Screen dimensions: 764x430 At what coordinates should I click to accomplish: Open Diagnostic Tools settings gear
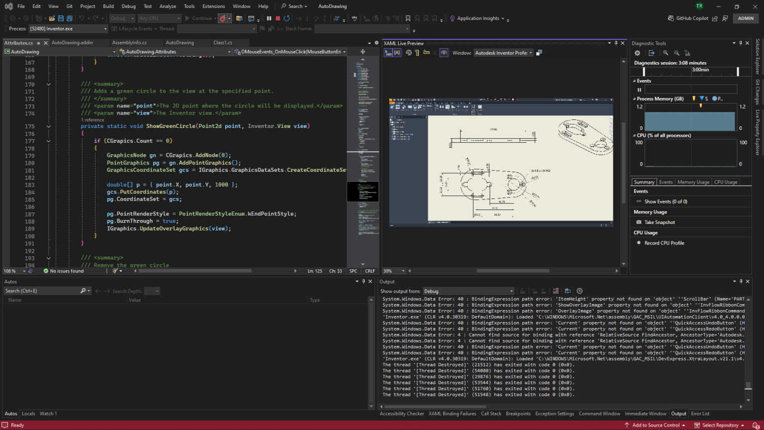pyautogui.click(x=637, y=53)
